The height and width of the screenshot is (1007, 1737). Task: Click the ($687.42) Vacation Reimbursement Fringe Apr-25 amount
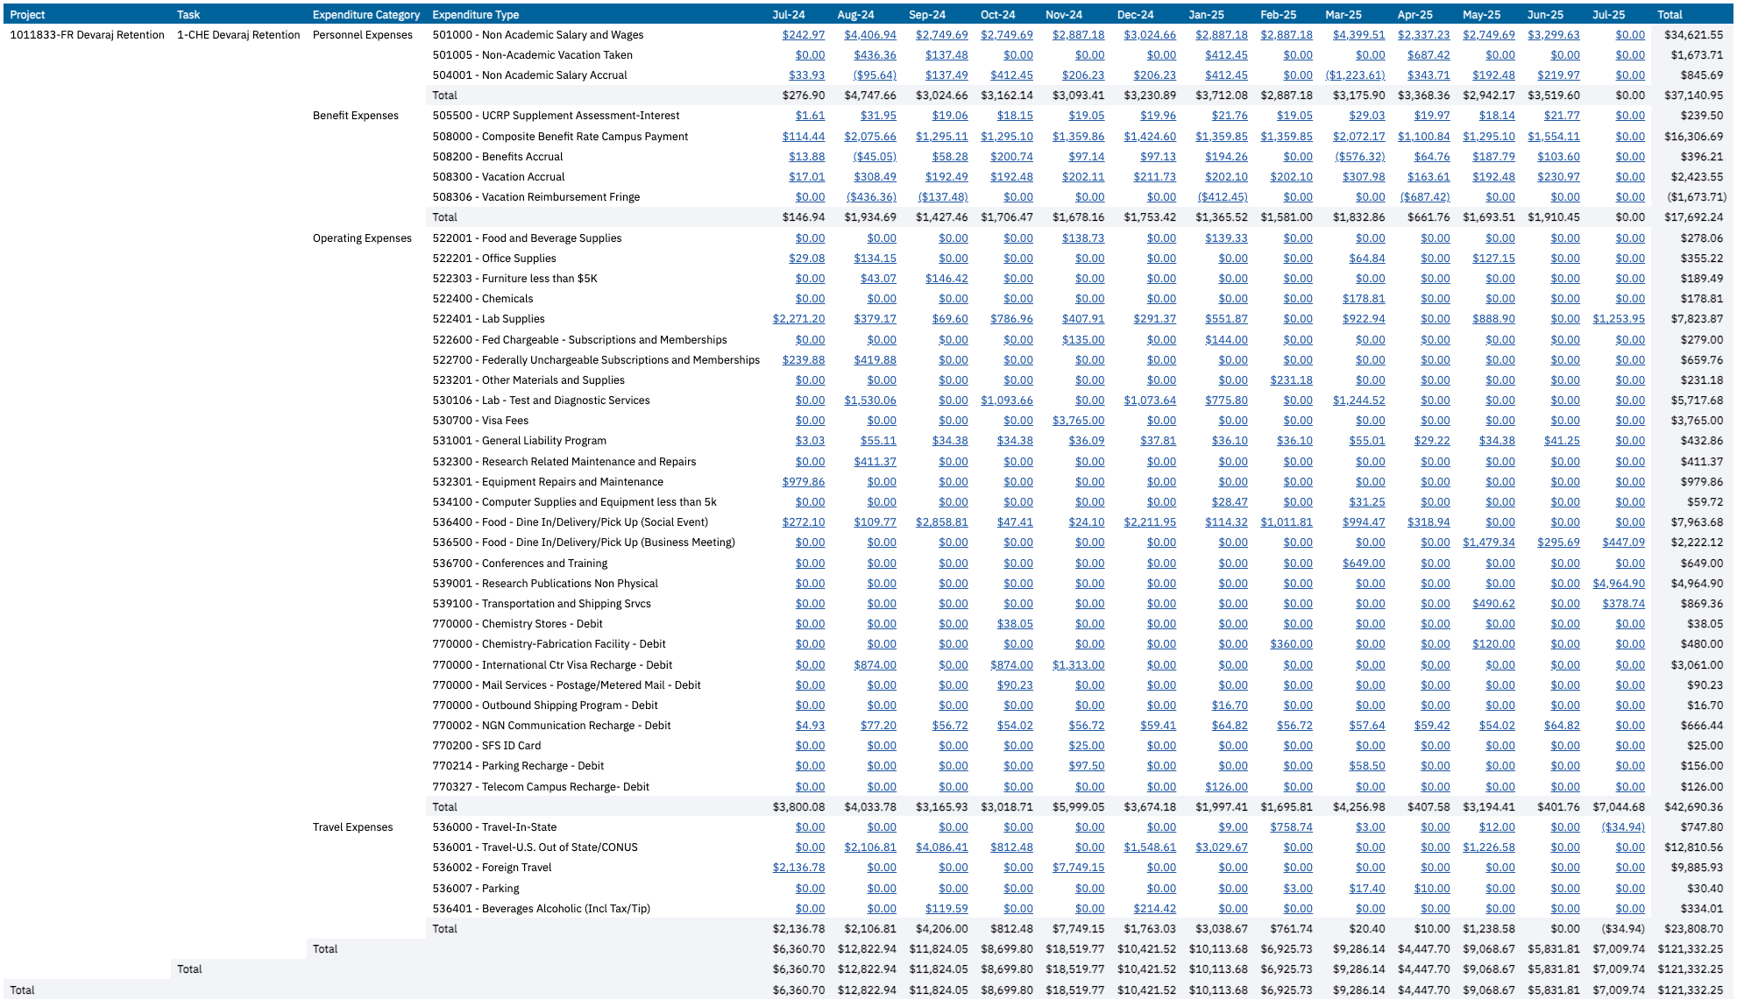coord(1424,197)
